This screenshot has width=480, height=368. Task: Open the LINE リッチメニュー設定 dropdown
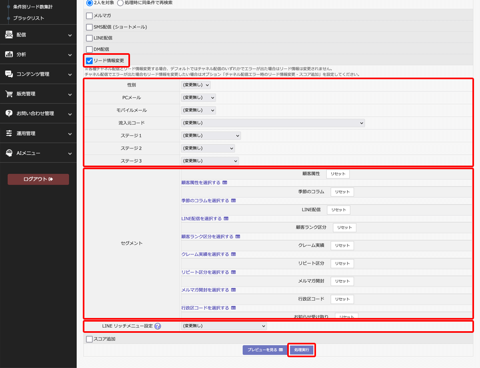pos(224,326)
